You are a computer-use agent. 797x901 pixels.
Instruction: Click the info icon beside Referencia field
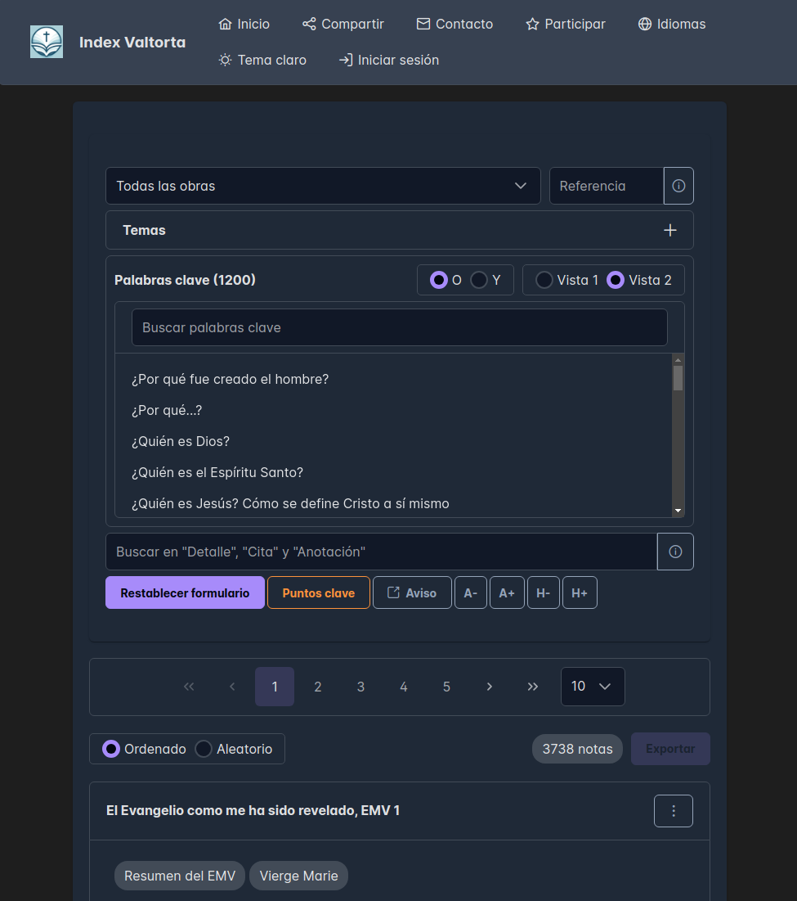coord(678,186)
